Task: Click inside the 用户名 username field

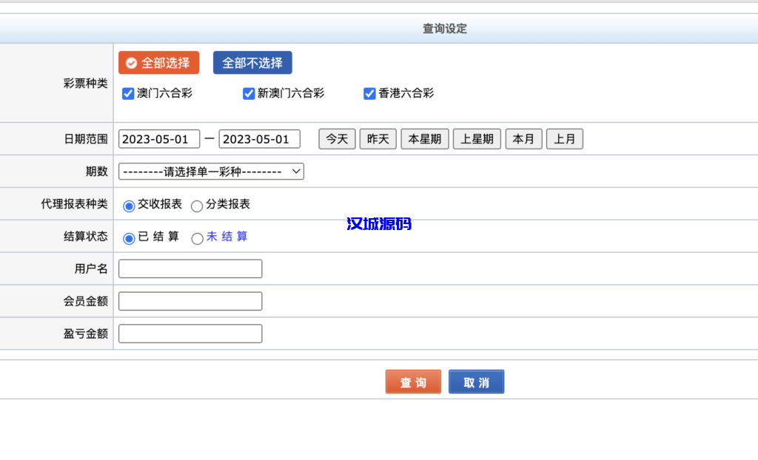Action: click(189, 268)
